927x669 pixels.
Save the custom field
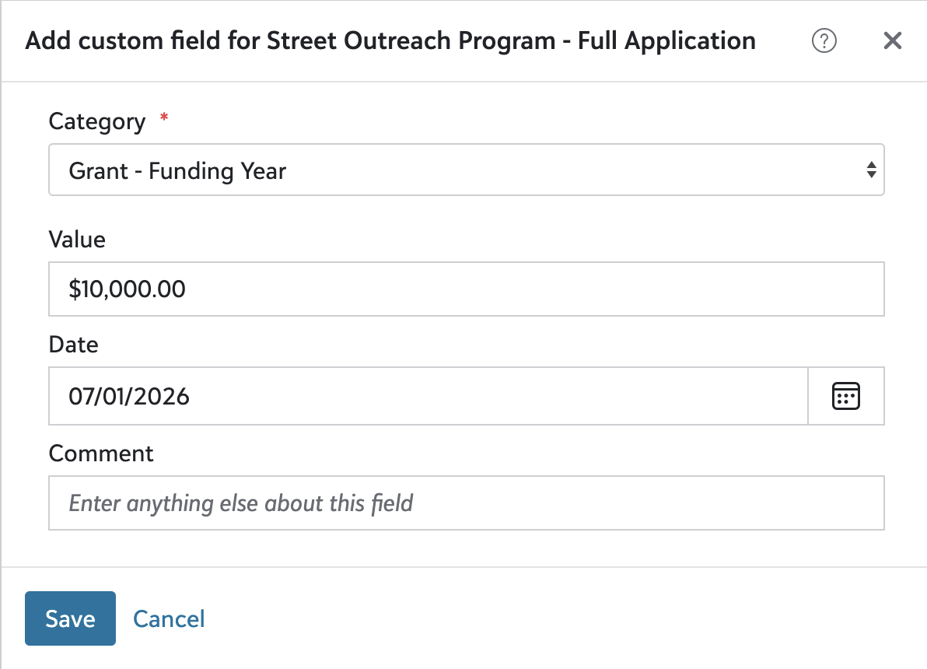click(70, 618)
